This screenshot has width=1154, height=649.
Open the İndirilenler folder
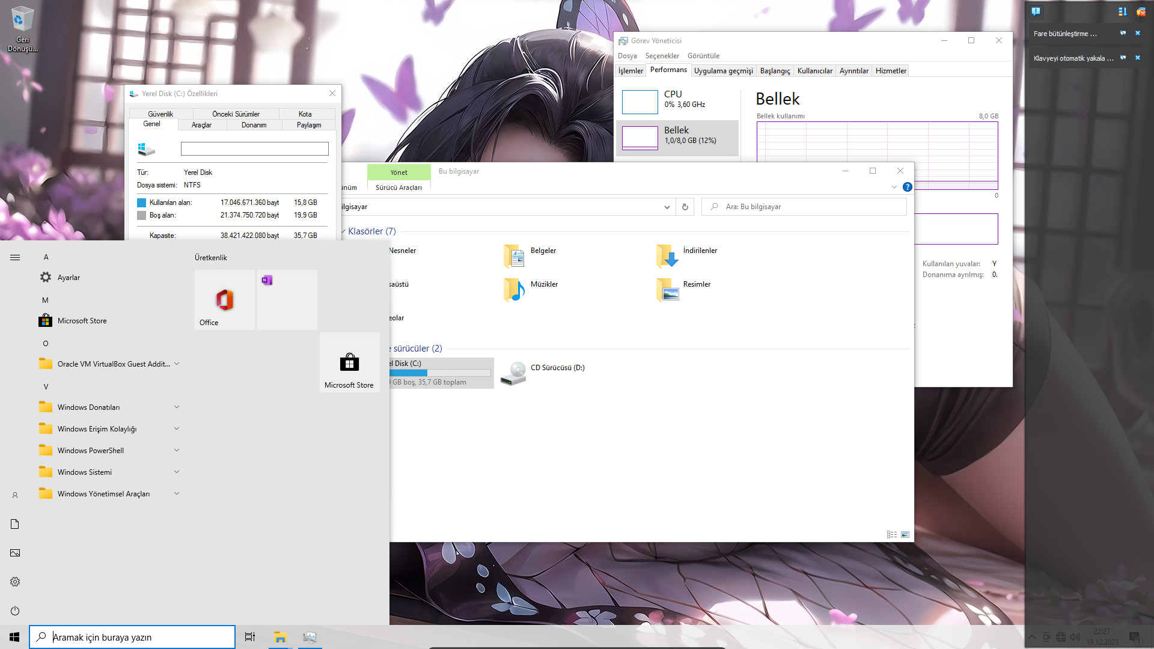click(686, 256)
